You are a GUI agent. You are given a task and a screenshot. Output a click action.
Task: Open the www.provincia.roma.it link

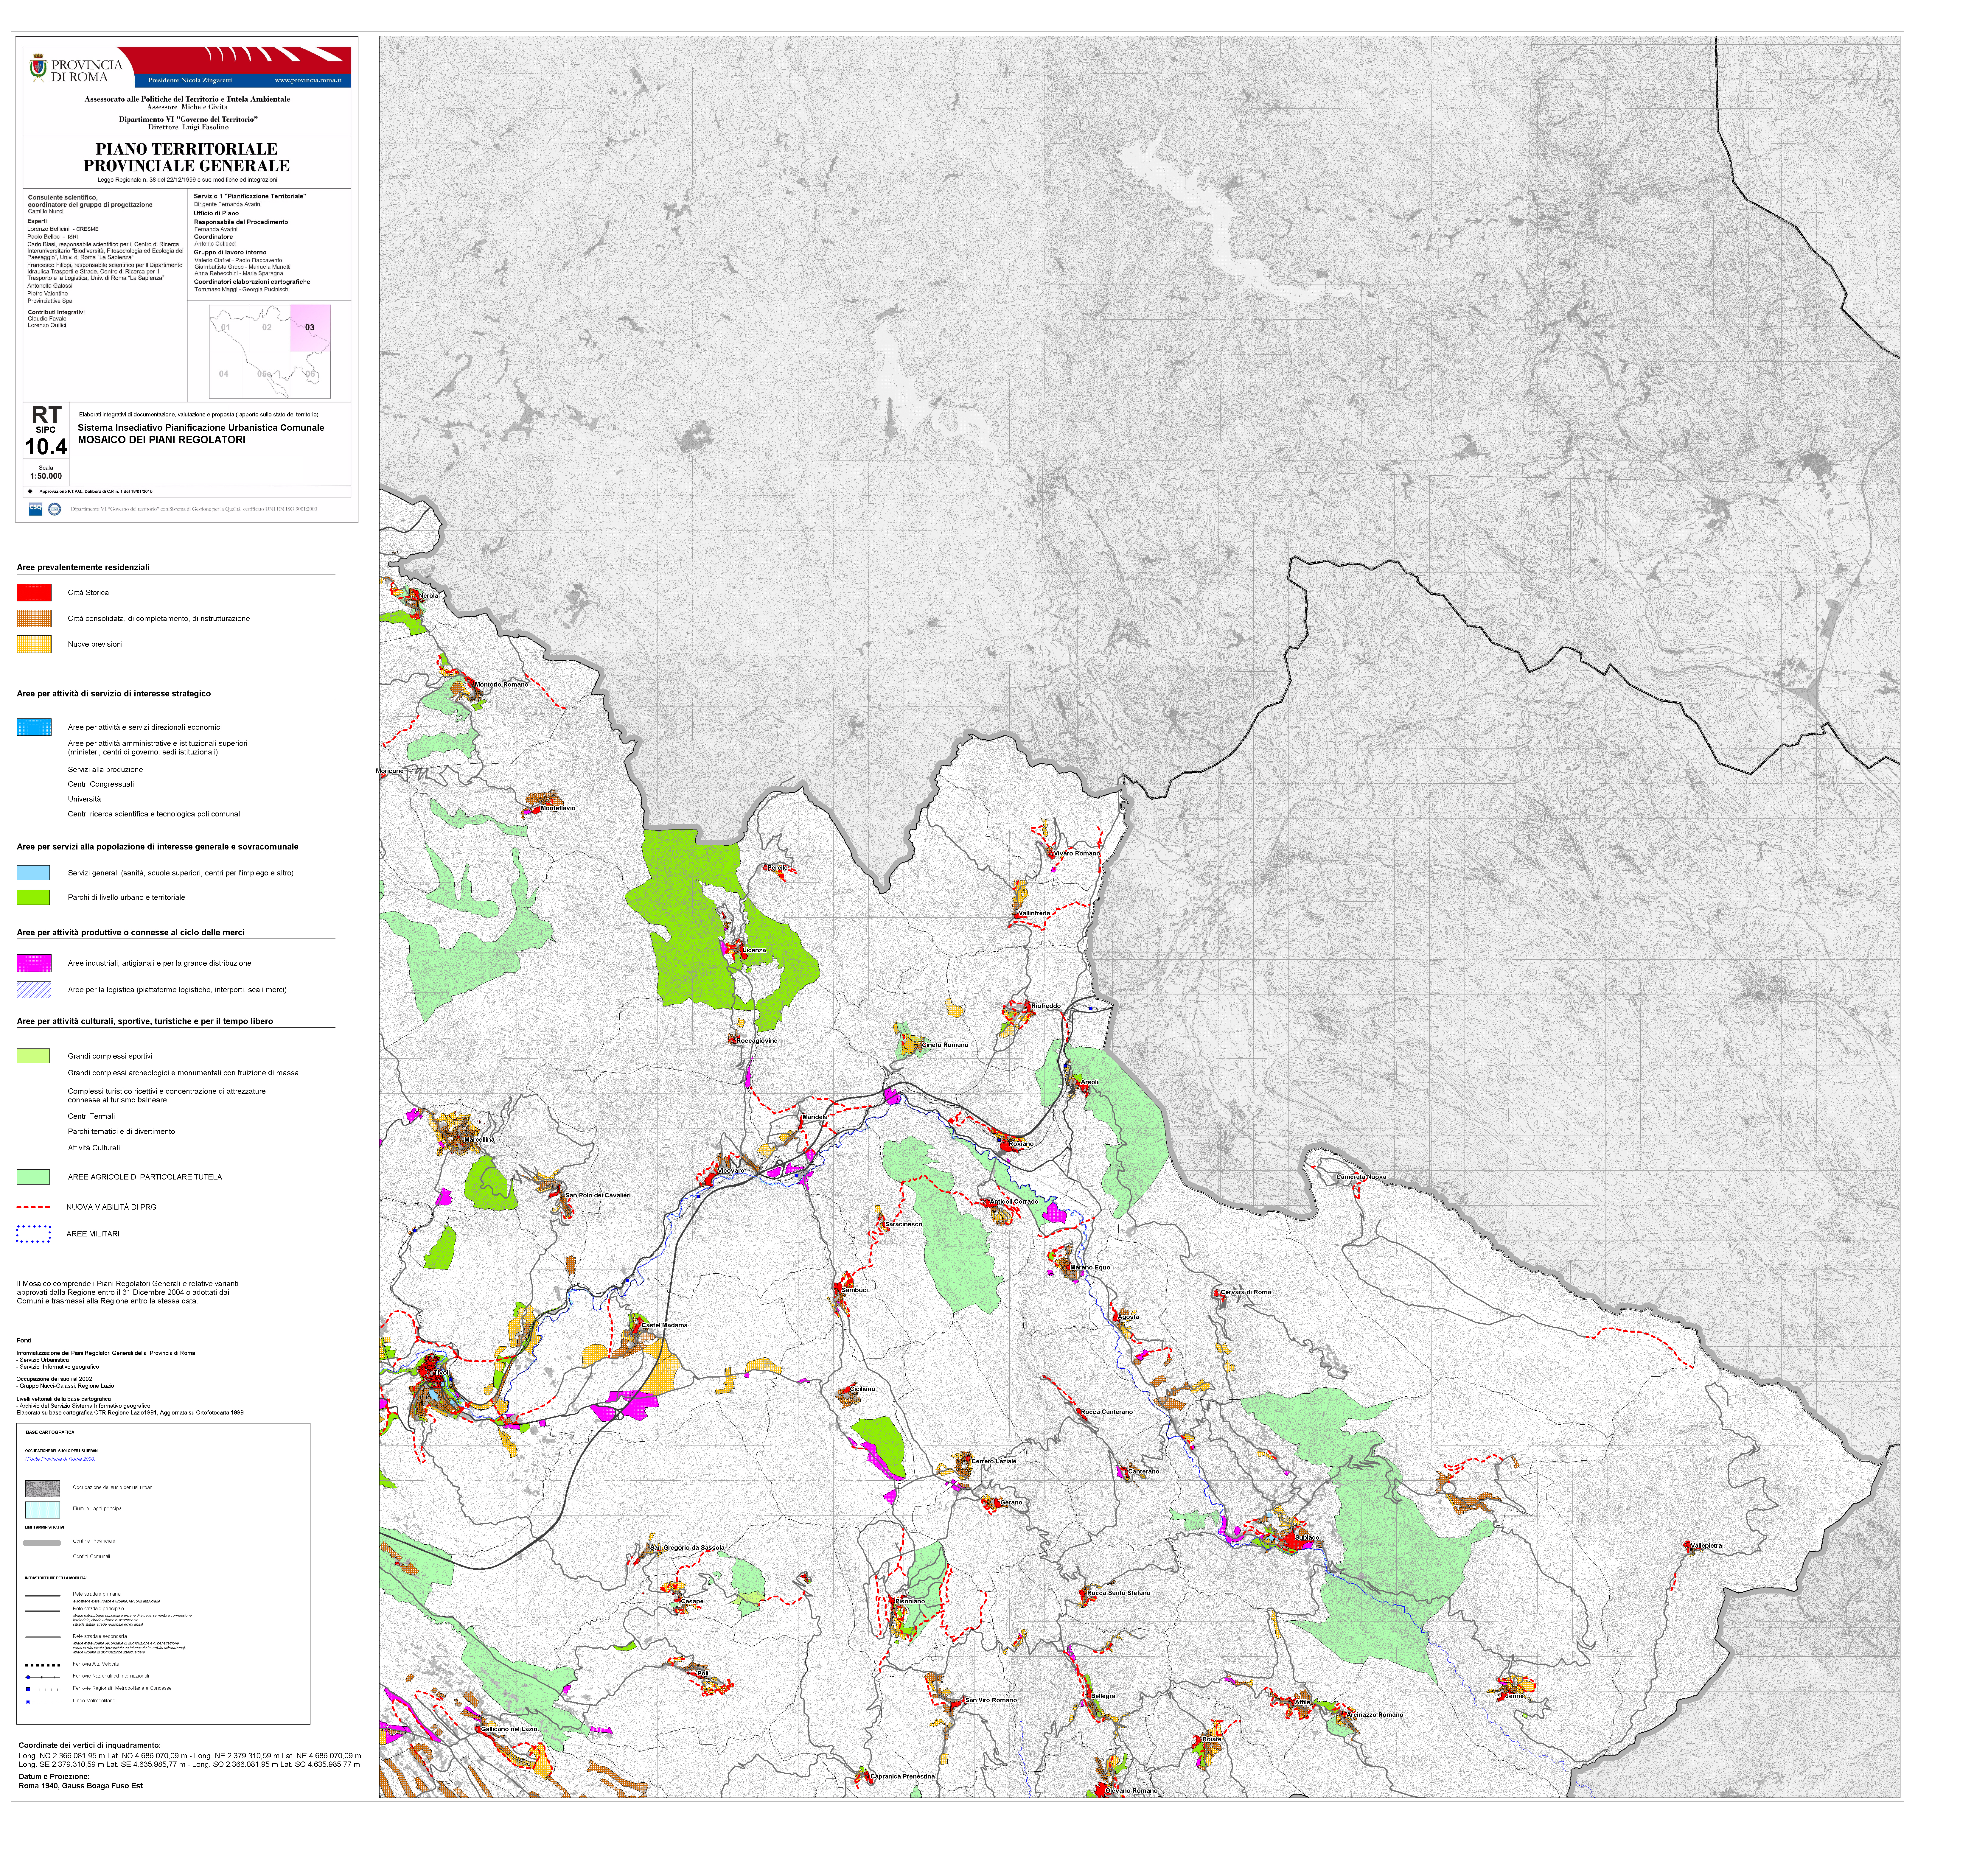308,80
